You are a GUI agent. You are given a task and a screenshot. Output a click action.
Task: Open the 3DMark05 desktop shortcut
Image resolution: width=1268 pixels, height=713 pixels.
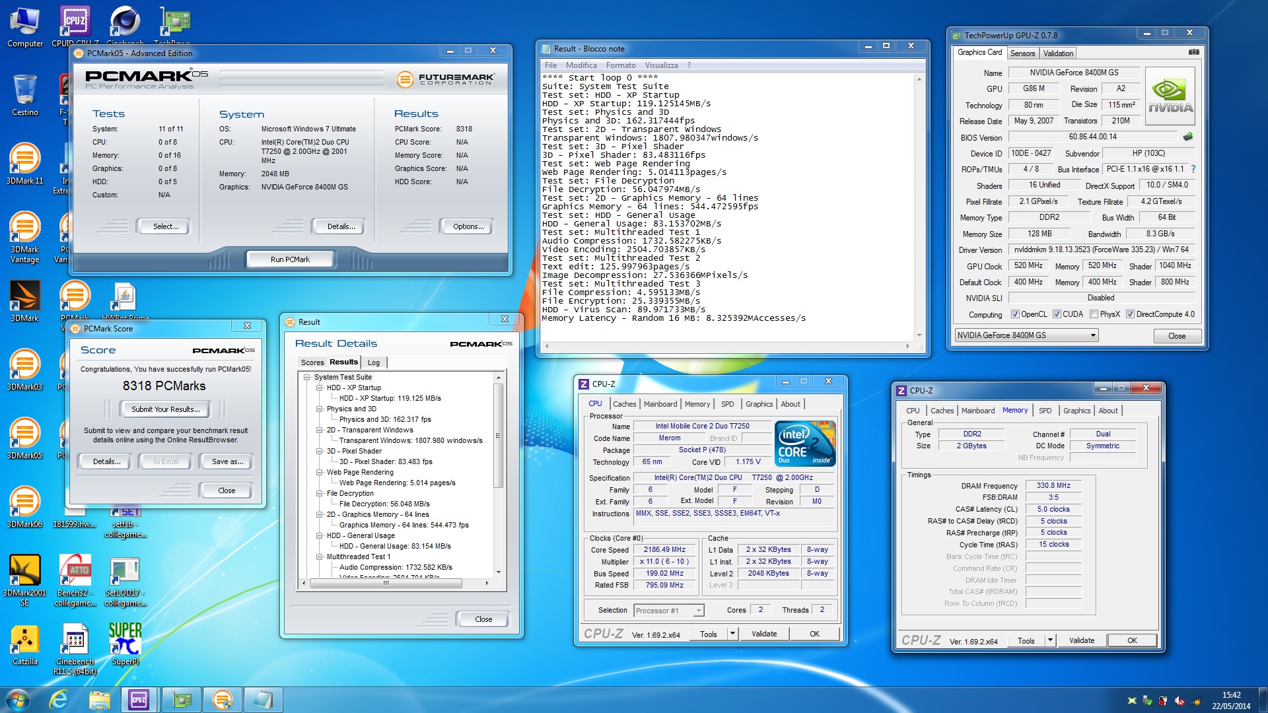pos(24,439)
